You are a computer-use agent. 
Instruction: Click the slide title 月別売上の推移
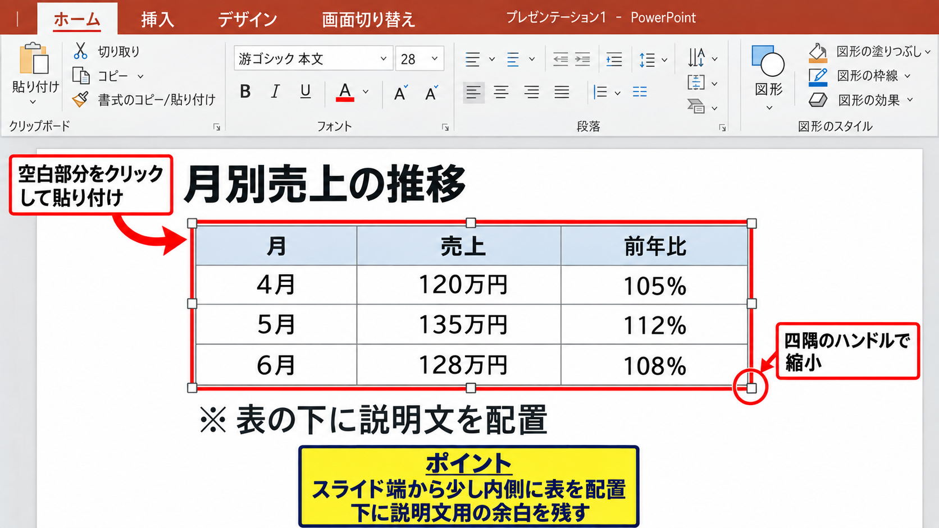coord(325,183)
